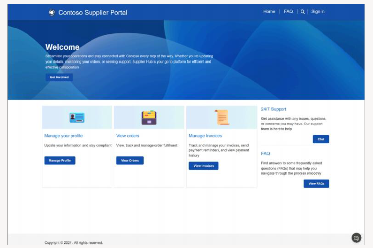The height and width of the screenshot is (248, 373).
Task: Click Sign in link
Action: point(318,11)
